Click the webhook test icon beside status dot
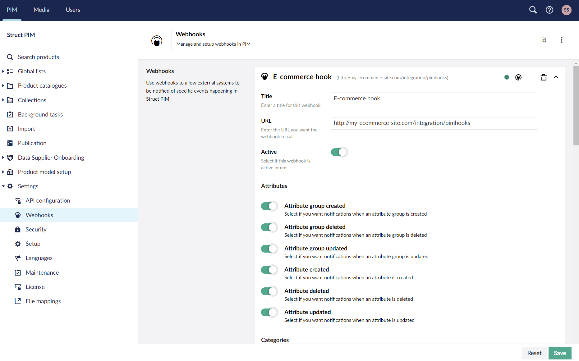 [518, 77]
